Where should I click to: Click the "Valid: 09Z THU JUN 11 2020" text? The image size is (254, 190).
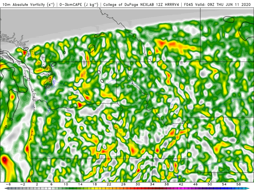[x=223, y=5]
